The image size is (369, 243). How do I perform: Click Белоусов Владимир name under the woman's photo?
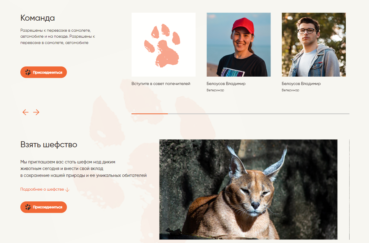(226, 84)
